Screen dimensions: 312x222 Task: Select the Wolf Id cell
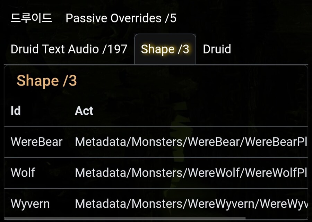coord(23,173)
